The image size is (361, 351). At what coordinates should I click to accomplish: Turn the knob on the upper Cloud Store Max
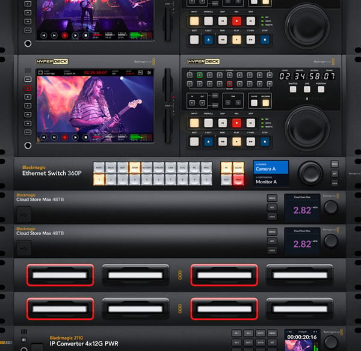pyautogui.click(x=331, y=207)
